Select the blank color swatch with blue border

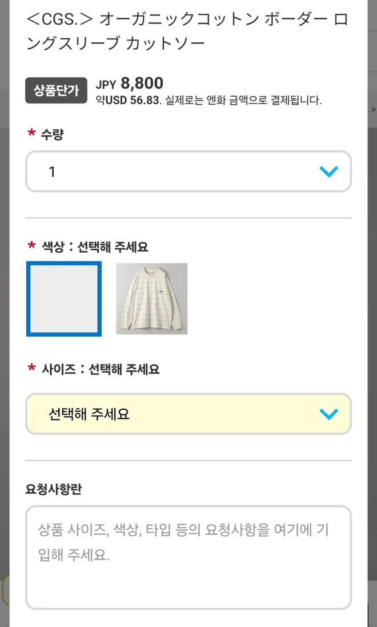(x=64, y=298)
